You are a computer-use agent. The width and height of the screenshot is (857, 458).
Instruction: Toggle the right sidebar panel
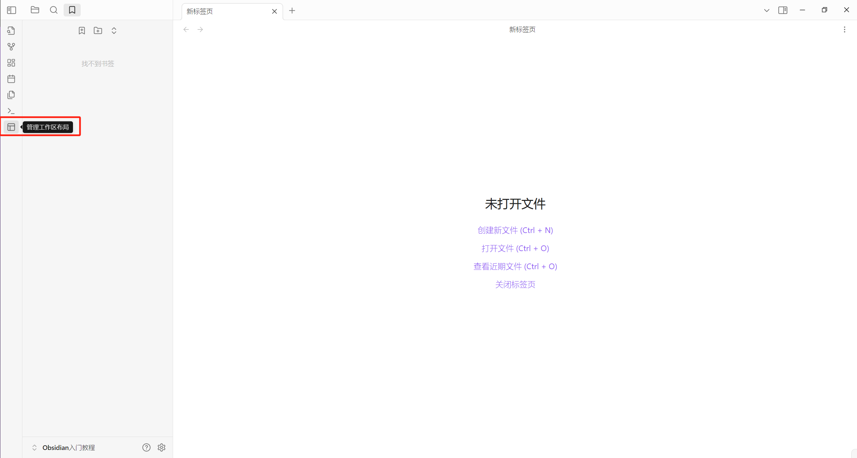coord(783,10)
